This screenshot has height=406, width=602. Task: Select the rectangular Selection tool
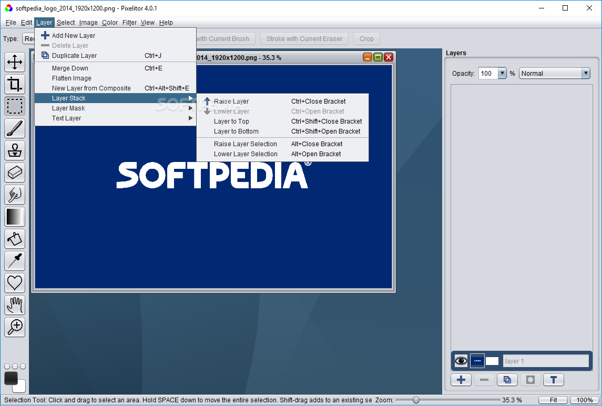click(x=15, y=106)
